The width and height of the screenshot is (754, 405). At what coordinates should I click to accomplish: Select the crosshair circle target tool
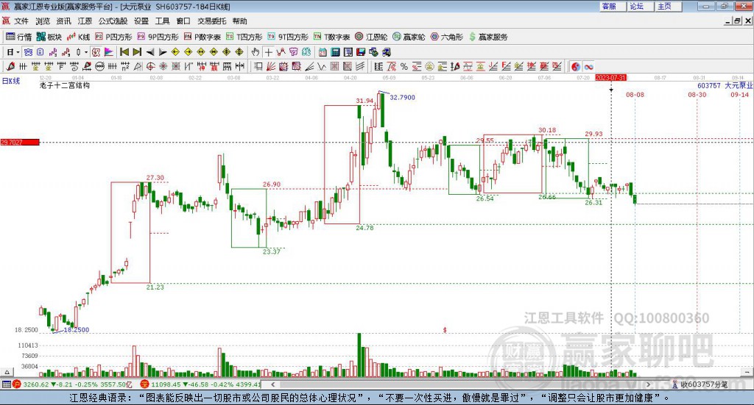[x=150, y=66]
